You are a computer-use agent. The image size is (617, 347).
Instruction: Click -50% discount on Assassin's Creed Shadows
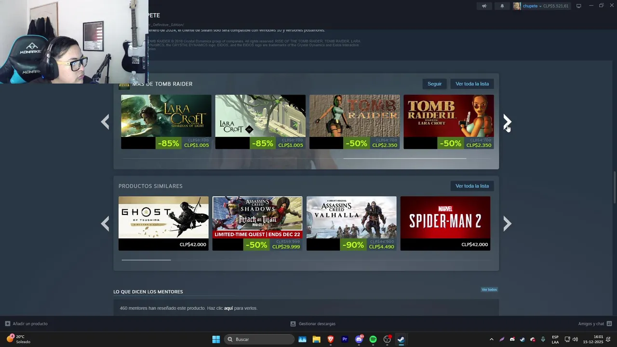[256, 245]
